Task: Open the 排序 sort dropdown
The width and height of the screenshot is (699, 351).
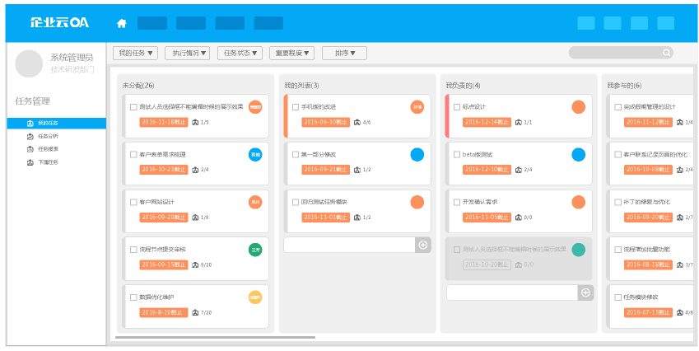Action: coord(344,53)
